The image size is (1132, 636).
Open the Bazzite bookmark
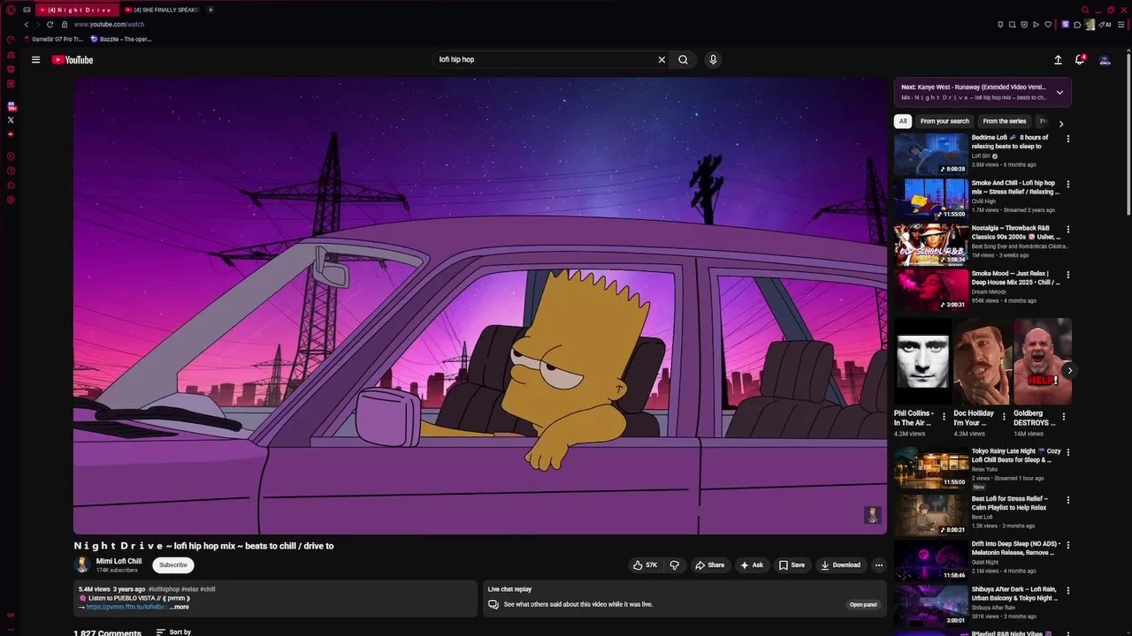(x=121, y=39)
